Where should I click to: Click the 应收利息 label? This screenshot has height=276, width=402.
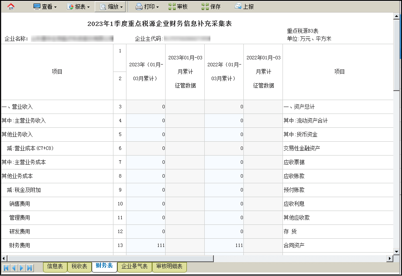[x=294, y=204]
